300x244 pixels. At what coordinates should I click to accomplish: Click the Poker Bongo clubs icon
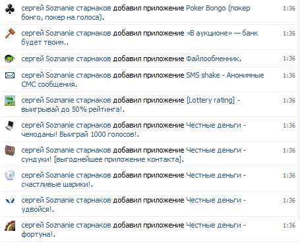(x=10, y=9)
